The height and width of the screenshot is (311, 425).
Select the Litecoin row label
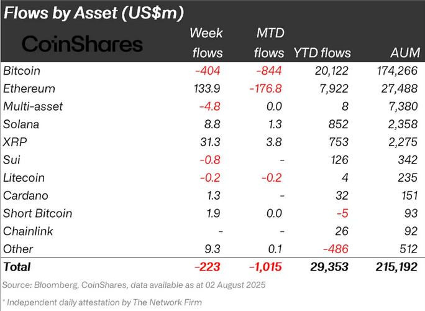[24, 177]
